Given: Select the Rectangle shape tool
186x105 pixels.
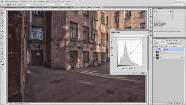Looking at the screenshot, I should tap(2, 54).
